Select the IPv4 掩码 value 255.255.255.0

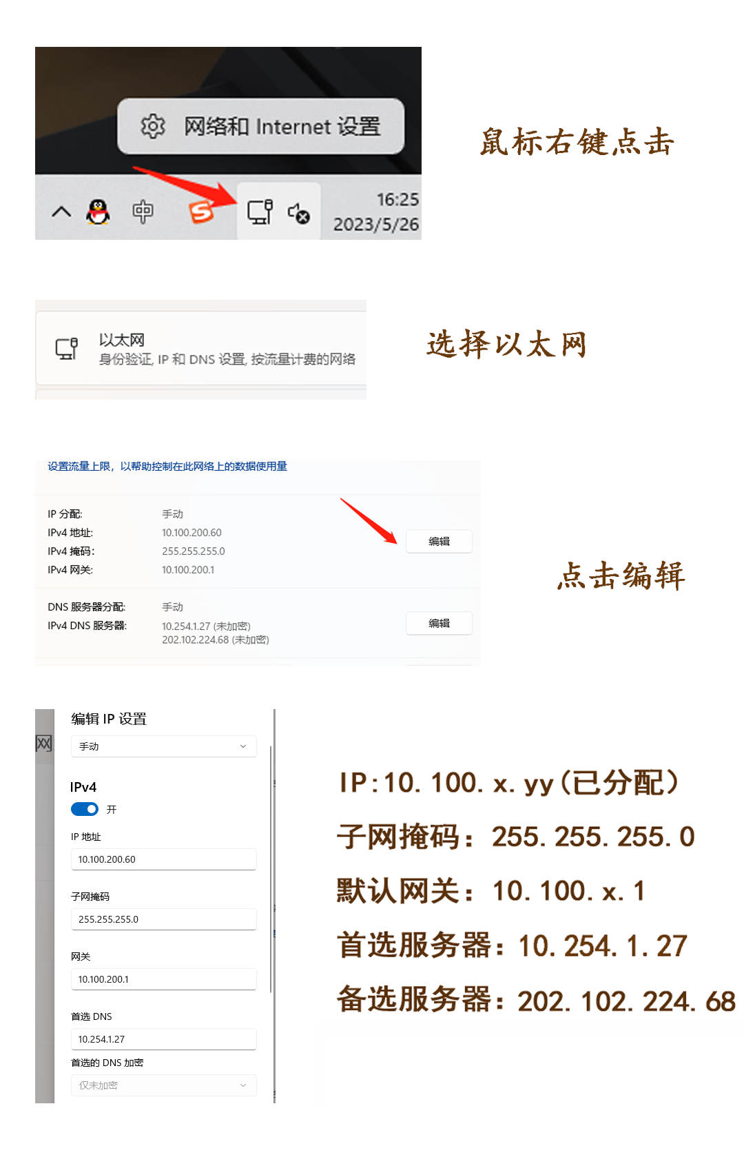(194, 551)
